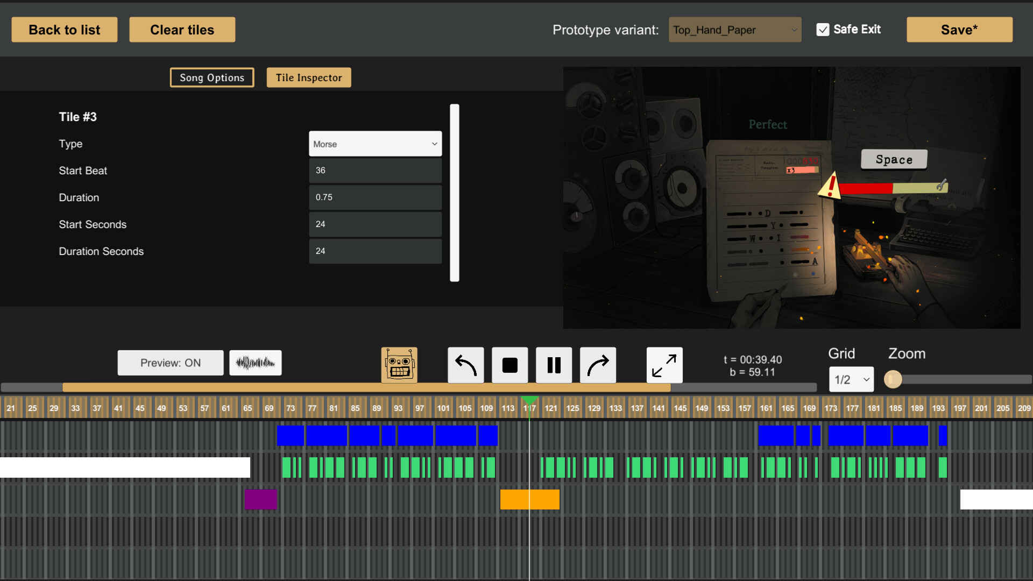Click the Clear tiles button
Image resolution: width=1033 pixels, height=581 pixels.
(x=182, y=30)
